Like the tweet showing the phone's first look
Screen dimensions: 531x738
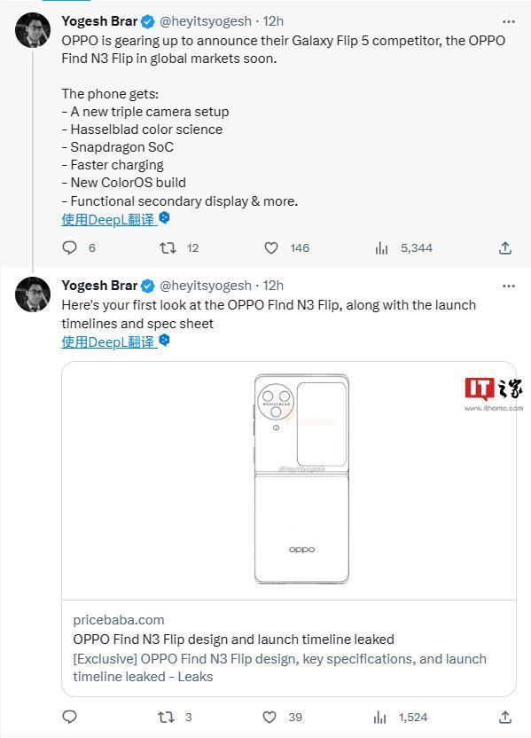(271, 717)
